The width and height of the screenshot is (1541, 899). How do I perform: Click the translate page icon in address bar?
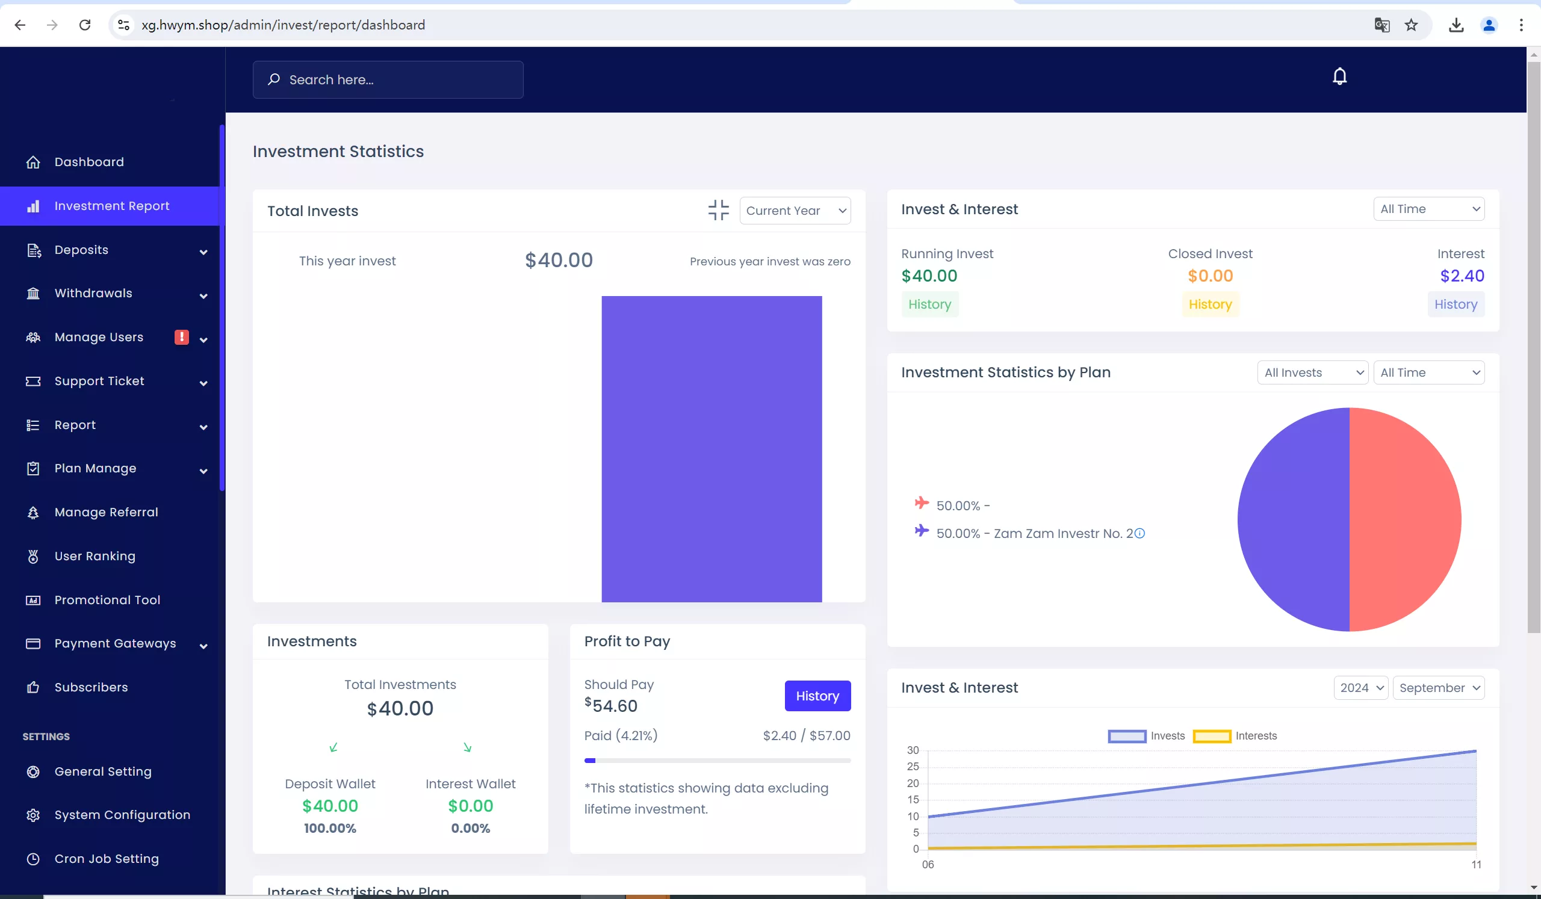click(1381, 25)
